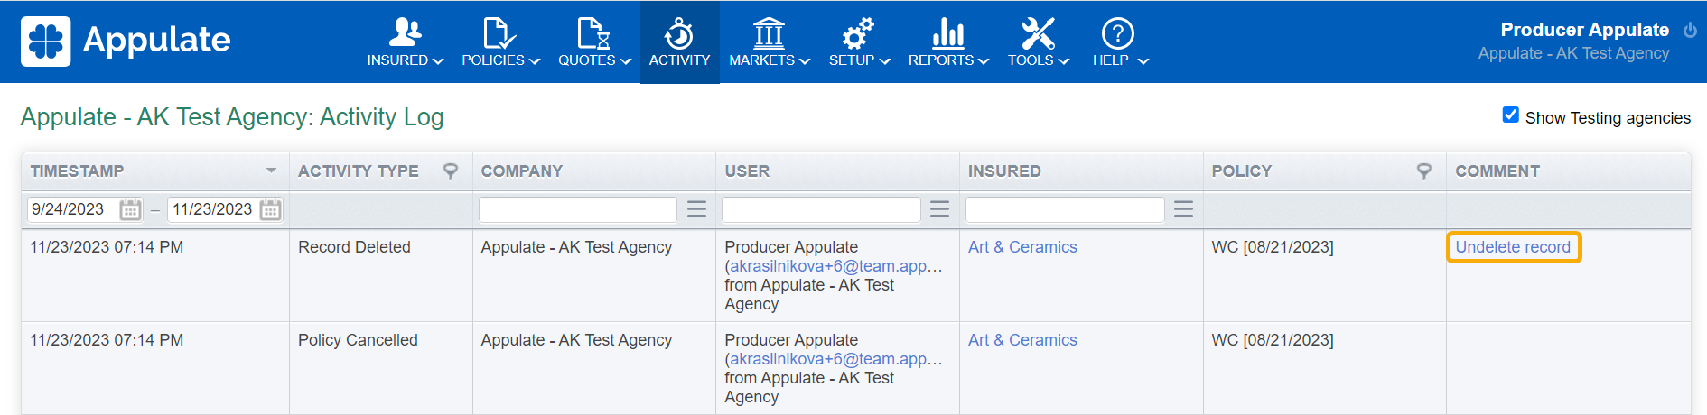1707x415 pixels.
Task: Open the Tools menu
Action: (1038, 42)
